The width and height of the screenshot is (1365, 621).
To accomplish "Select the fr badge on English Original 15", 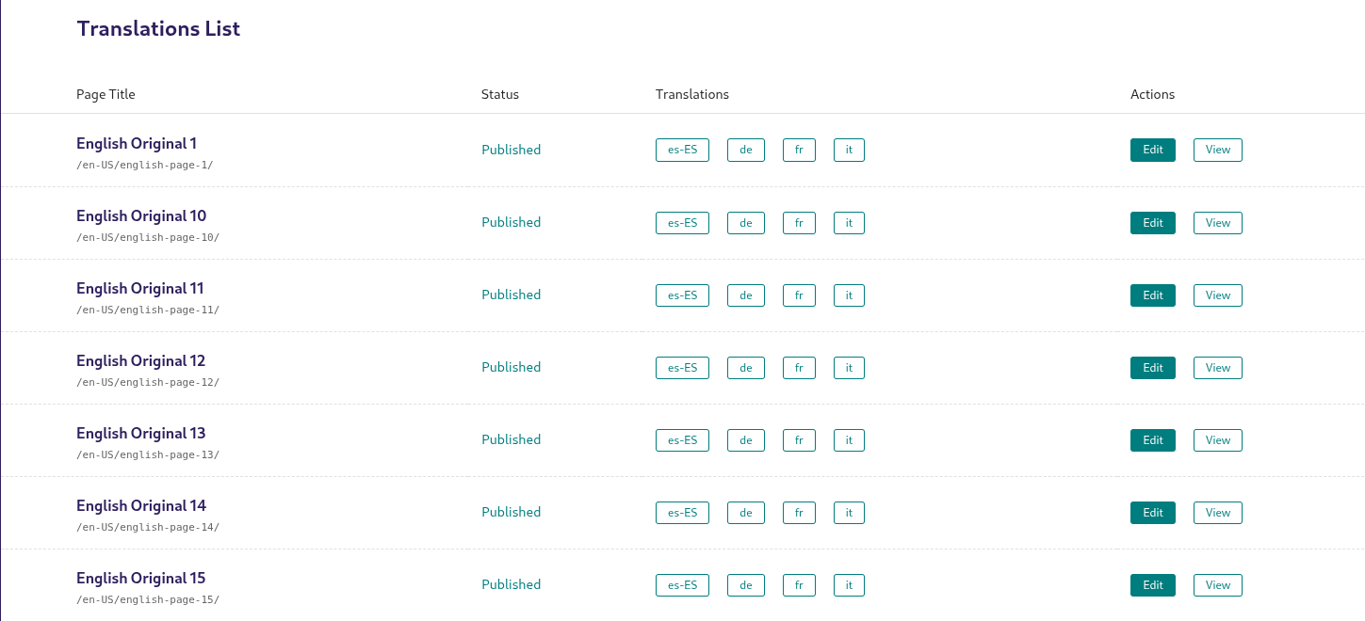I will click(799, 584).
